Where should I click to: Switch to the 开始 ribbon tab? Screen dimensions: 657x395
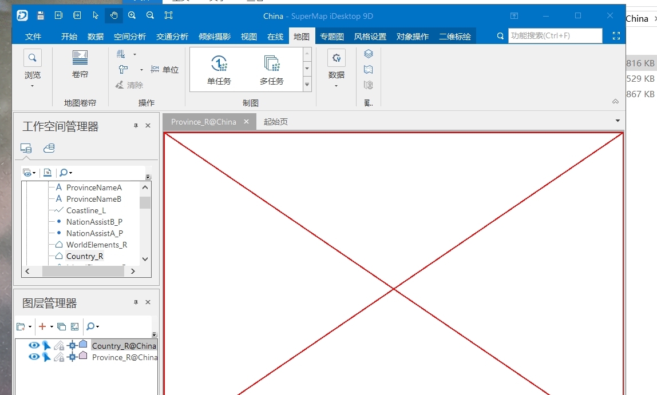point(69,37)
